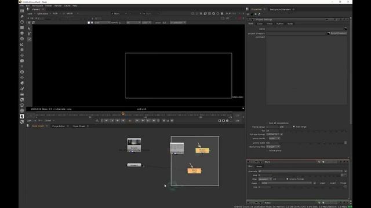This screenshot has width=371, height=208.
Task: Click the Deep nodes toolbar icon
Action: pyautogui.click(x=22, y=72)
